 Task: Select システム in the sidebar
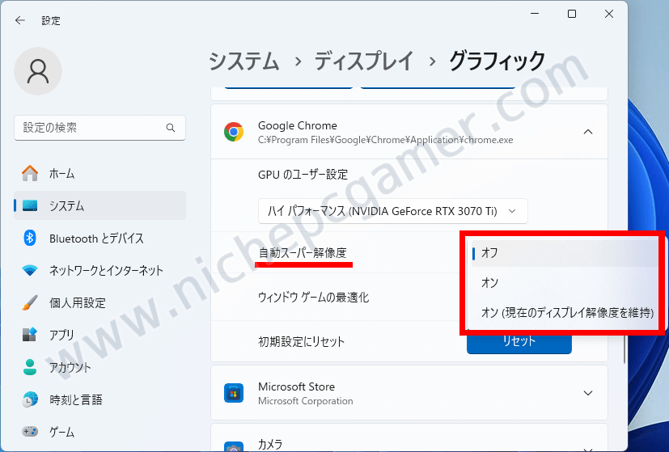point(100,205)
